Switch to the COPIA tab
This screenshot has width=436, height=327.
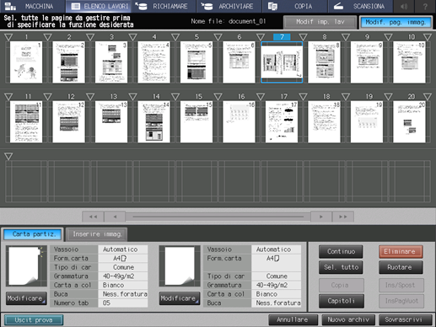coord(294,6)
